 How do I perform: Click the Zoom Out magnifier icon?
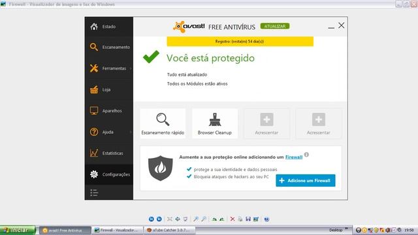(x=204, y=219)
